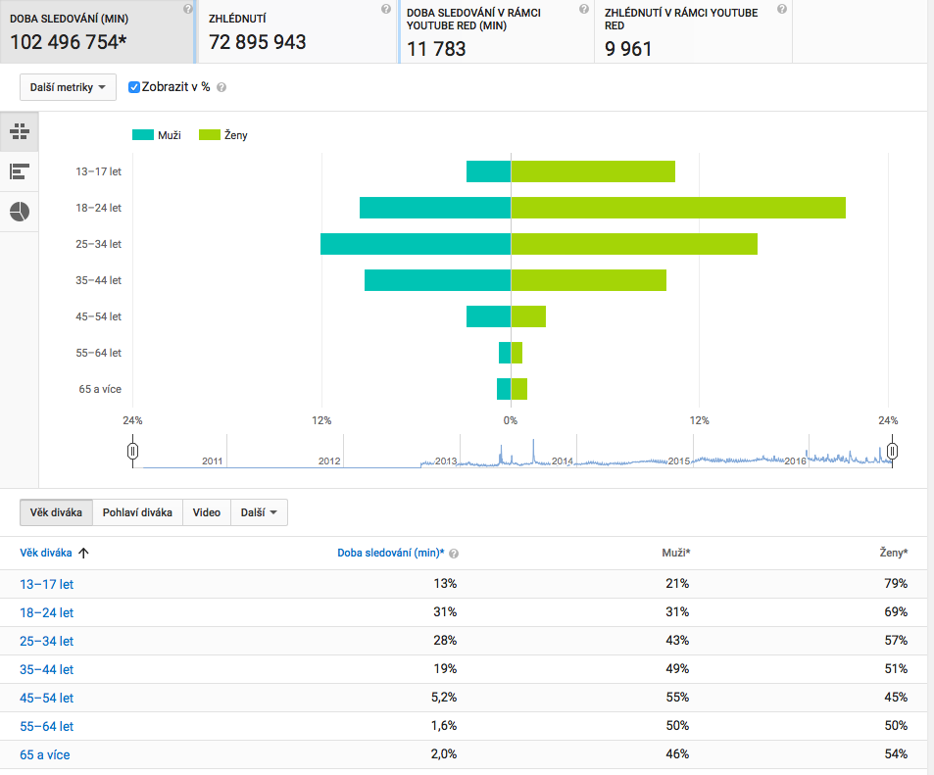Switch to pie chart view icon
934x775 pixels.
pos(20,212)
